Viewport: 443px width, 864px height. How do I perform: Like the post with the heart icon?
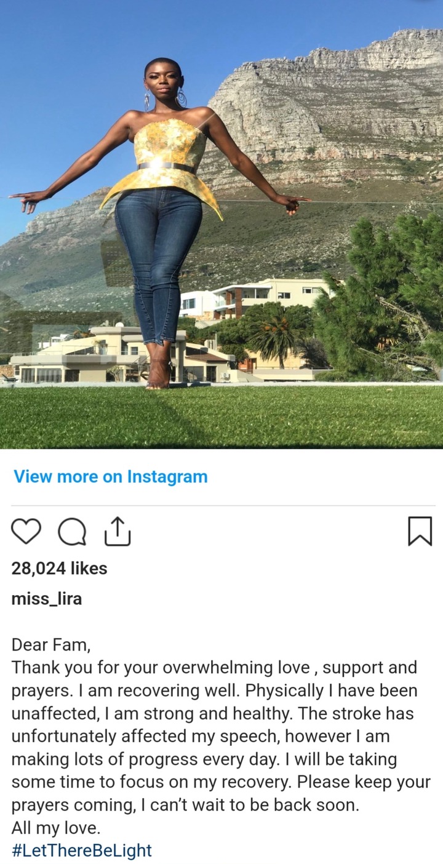coord(26,531)
